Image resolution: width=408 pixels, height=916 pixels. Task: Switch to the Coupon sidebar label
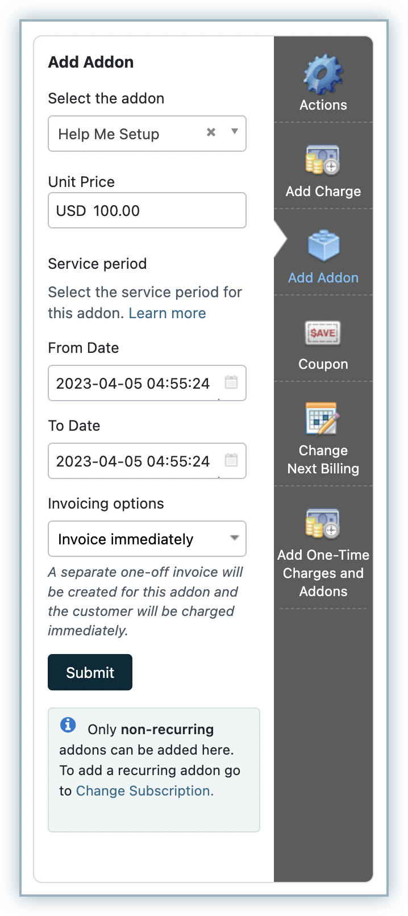pyautogui.click(x=323, y=364)
